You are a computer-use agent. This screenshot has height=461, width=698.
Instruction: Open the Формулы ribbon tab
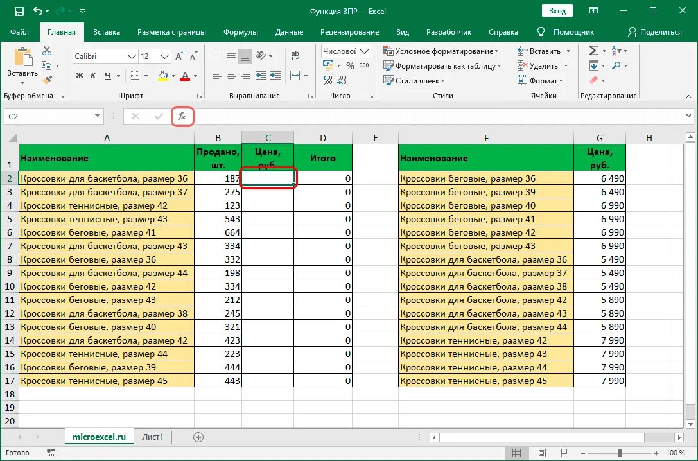(x=241, y=32)
